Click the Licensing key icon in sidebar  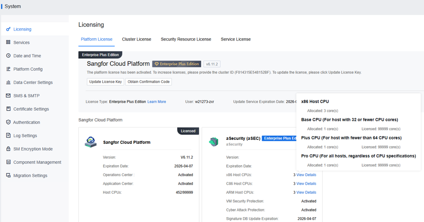[x=9, y=29]
